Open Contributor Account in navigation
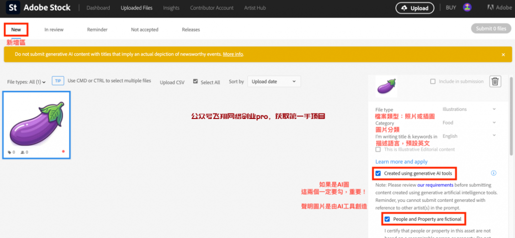 (212, 8)
